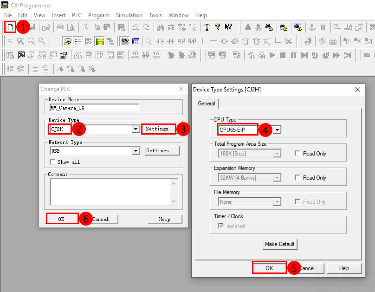
Task: Click the simulation Run play triangle
Action: pos(272,56)
